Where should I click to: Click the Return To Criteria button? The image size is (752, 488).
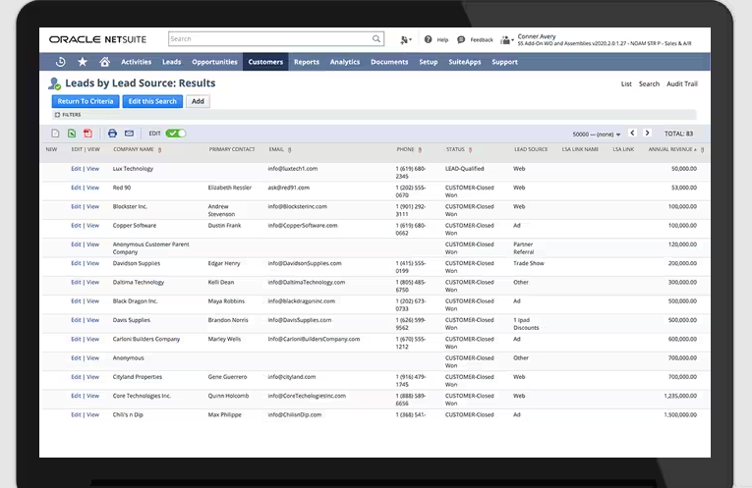(86, 101)
